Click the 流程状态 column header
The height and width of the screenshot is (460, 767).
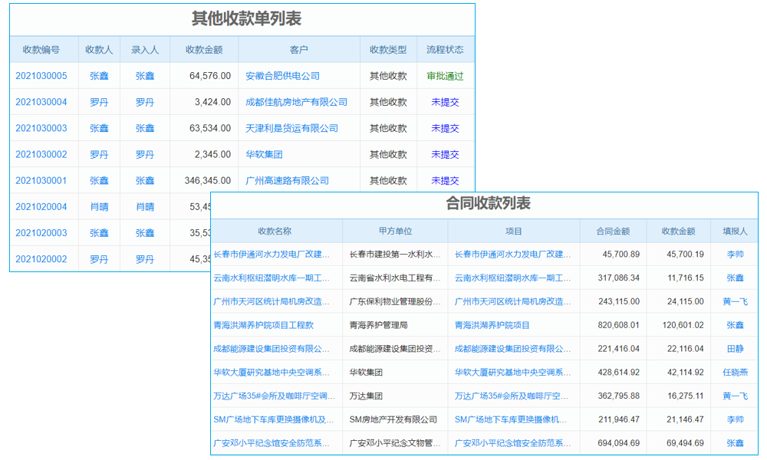(445, 49)
